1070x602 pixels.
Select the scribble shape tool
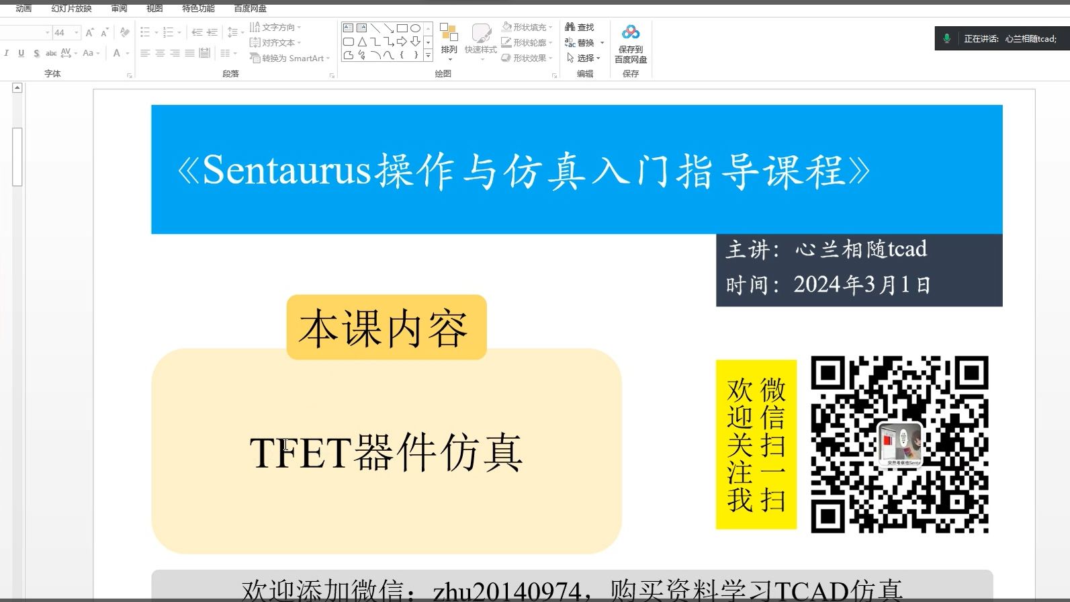pyautogui.click(x=362, y=55)
